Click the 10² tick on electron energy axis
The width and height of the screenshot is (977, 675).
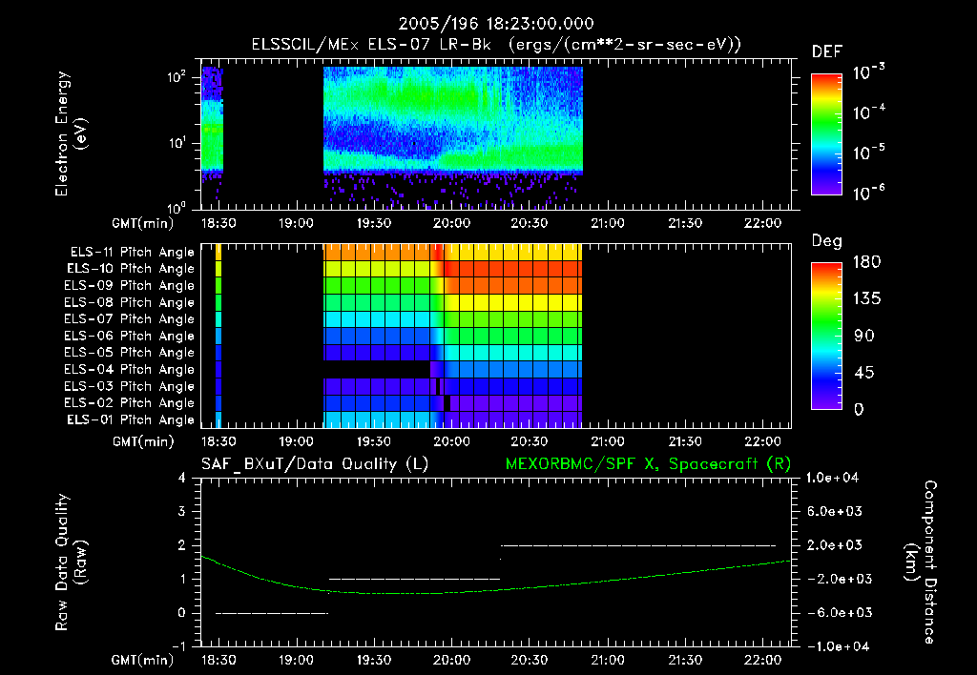[177, 78]
